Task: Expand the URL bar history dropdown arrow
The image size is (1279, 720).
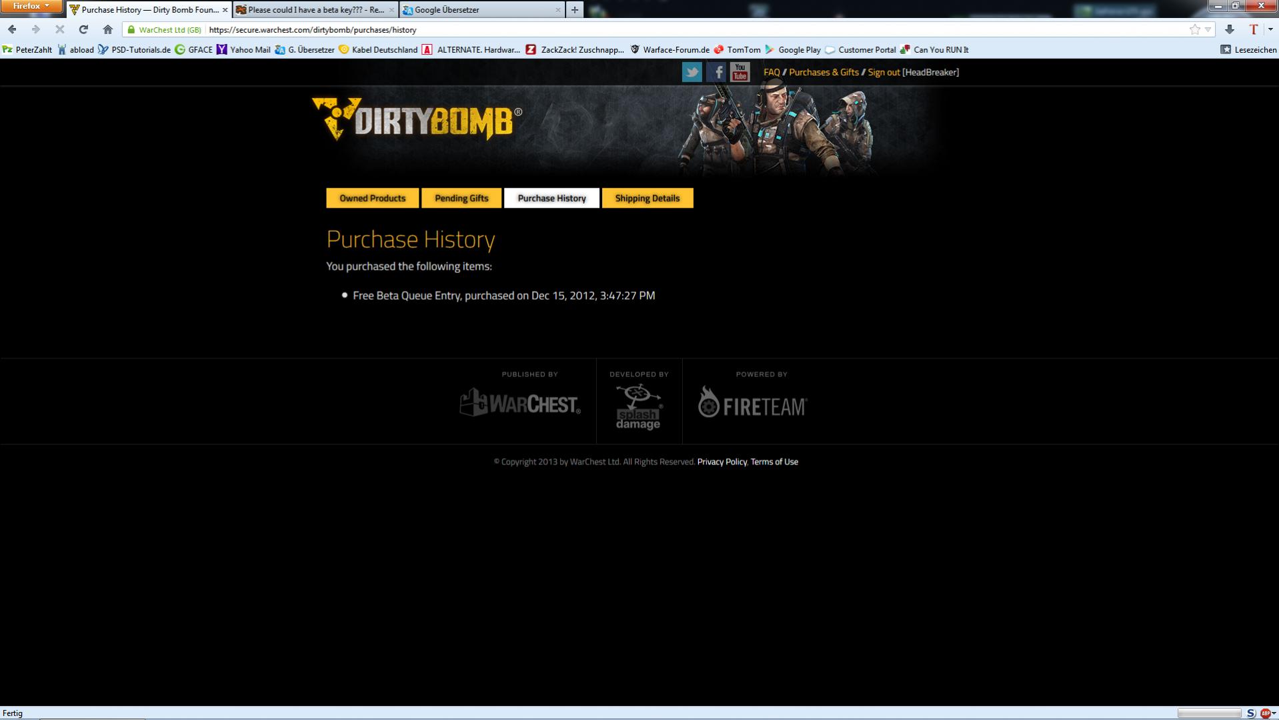Action: (x=1208, y=29)
